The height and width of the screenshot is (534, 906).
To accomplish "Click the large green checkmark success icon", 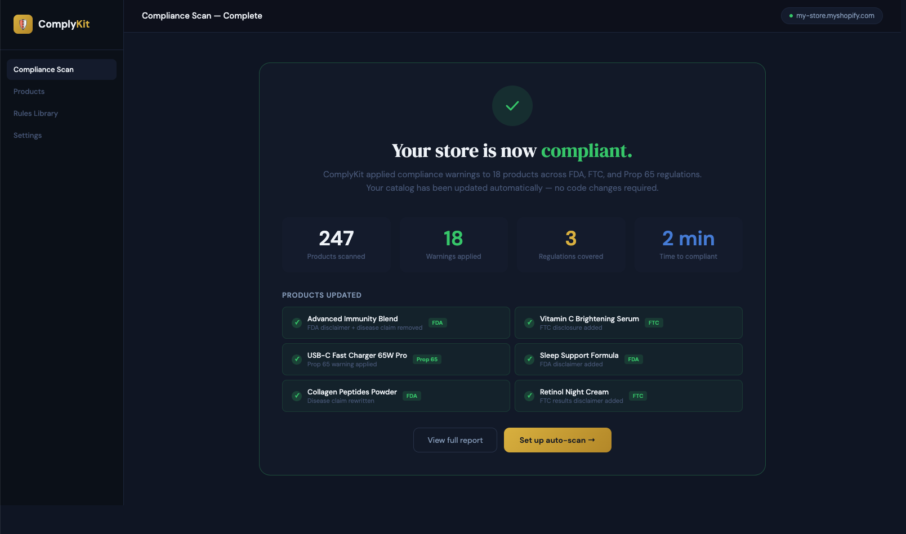I will (x=512, y=105).
